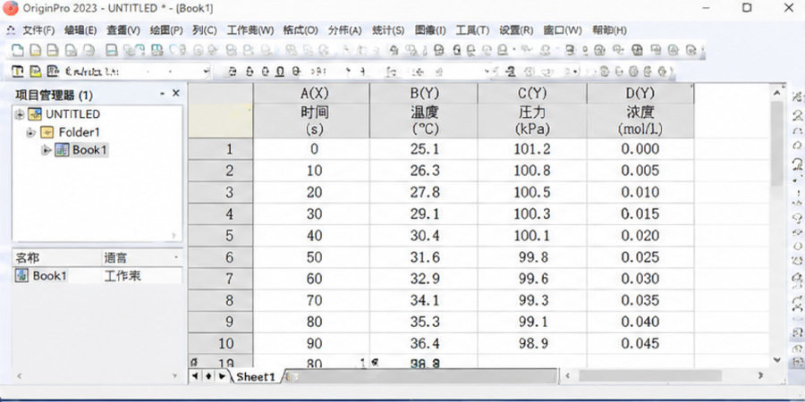805x402 pixels.
Task: Auto-hide the Project Manager panel with the pin
Action: coord(163,94)
